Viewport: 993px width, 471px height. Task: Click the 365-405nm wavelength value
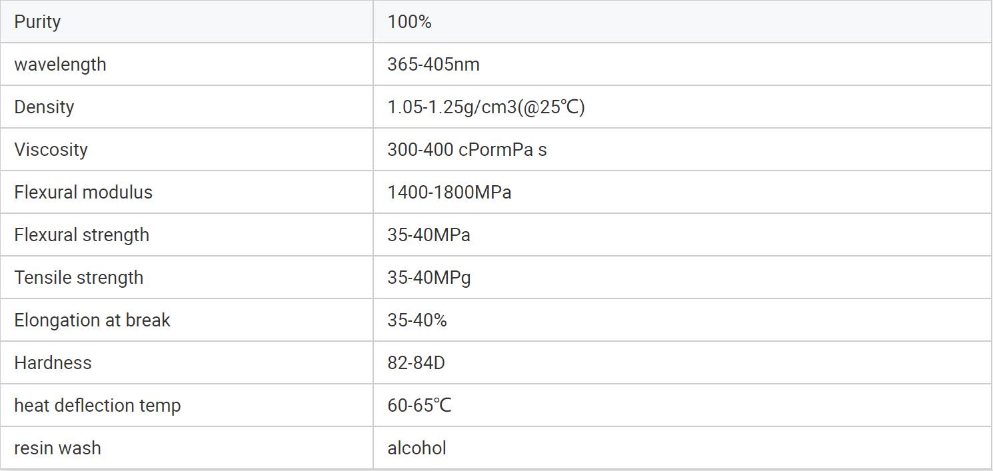coord(433,65)
